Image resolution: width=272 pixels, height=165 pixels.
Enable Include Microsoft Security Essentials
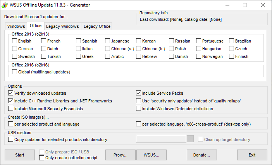(10, 109)
